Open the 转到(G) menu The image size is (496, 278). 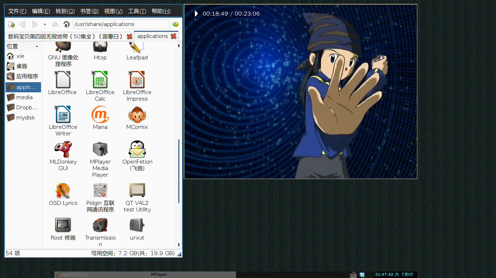click(x=65, y=11)
